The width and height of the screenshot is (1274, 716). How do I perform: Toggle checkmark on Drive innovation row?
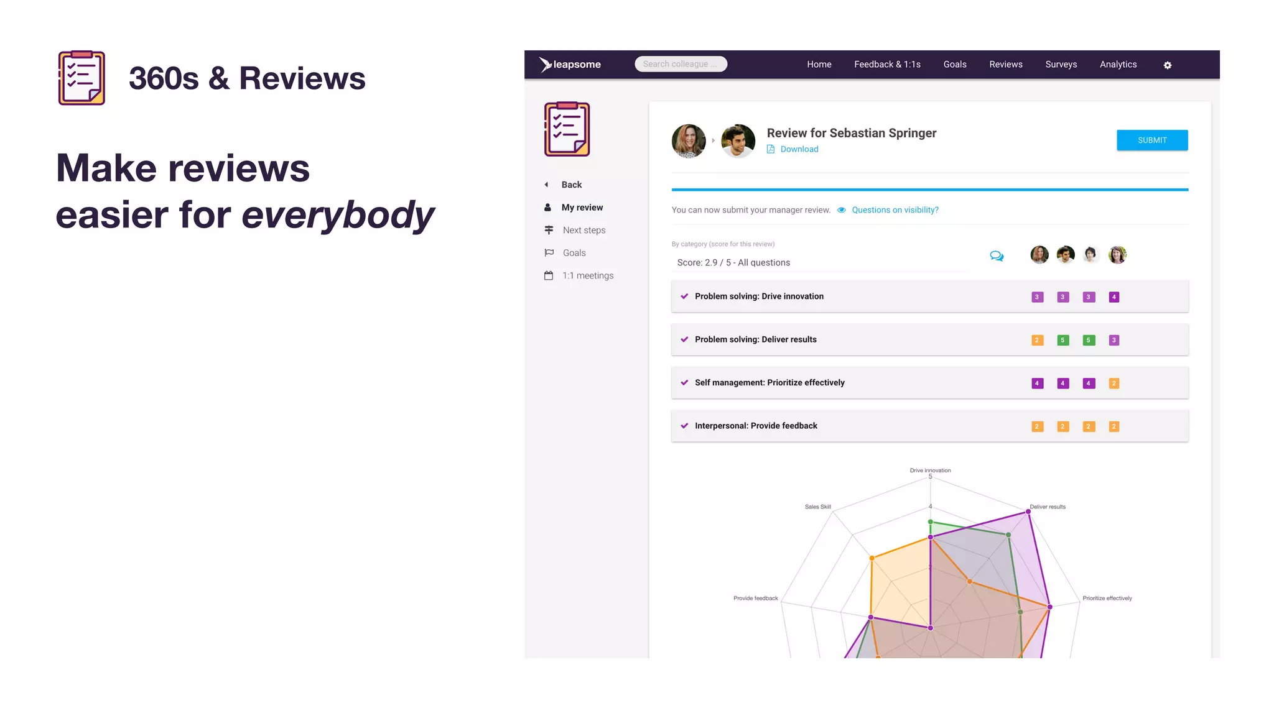point(684,296)
